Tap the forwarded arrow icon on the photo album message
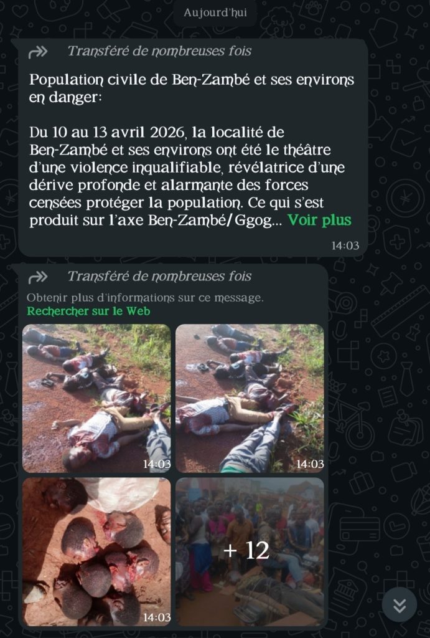This screenshot has width=430, height=638. pyautogui.click(x=38, y=277)
